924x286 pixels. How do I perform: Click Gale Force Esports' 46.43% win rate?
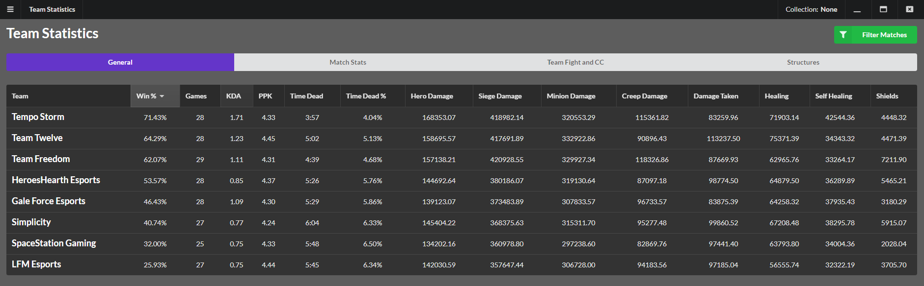tap(155, 202)
